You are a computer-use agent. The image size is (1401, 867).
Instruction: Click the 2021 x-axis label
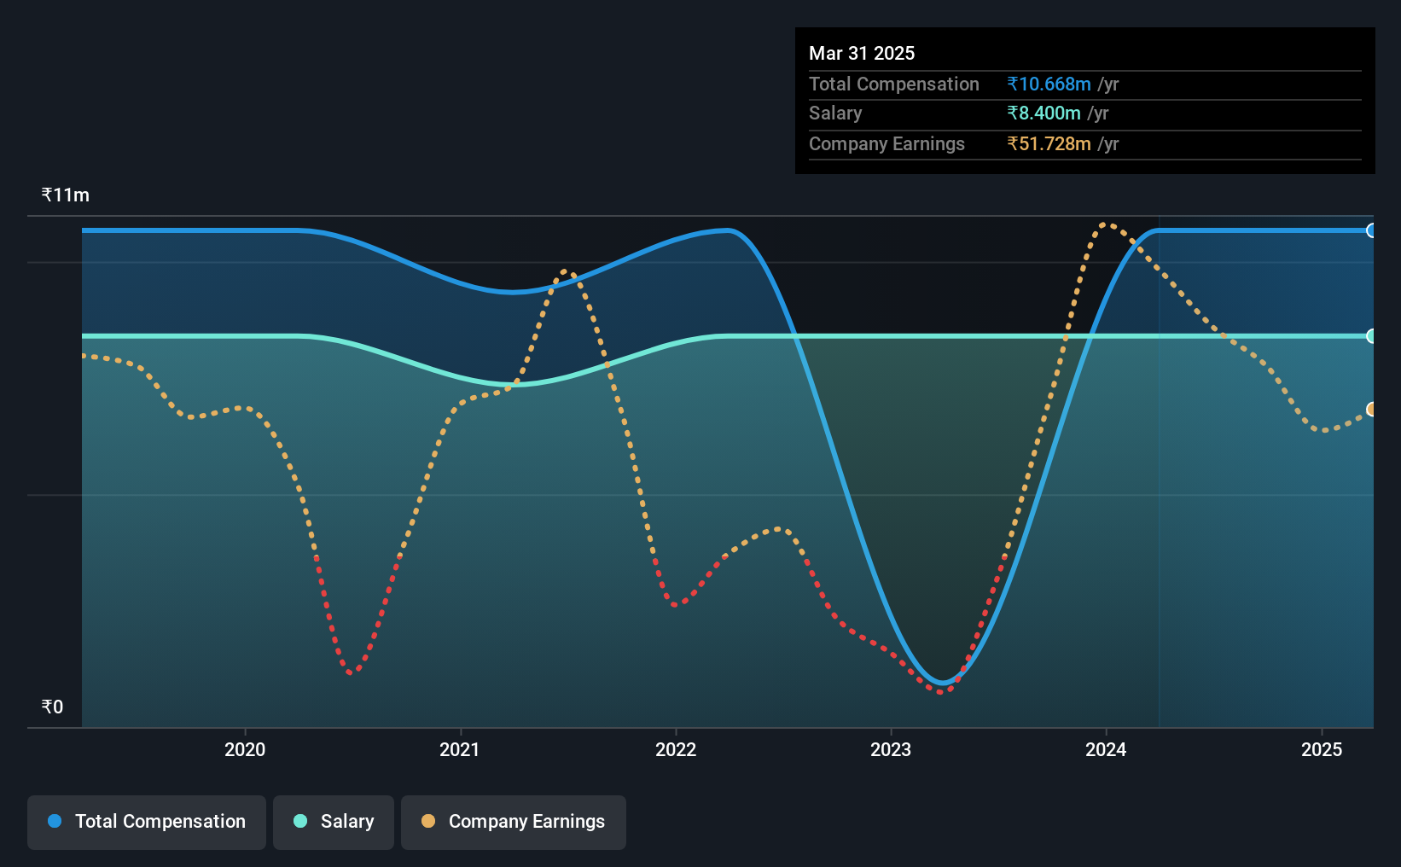coord(460,749)
